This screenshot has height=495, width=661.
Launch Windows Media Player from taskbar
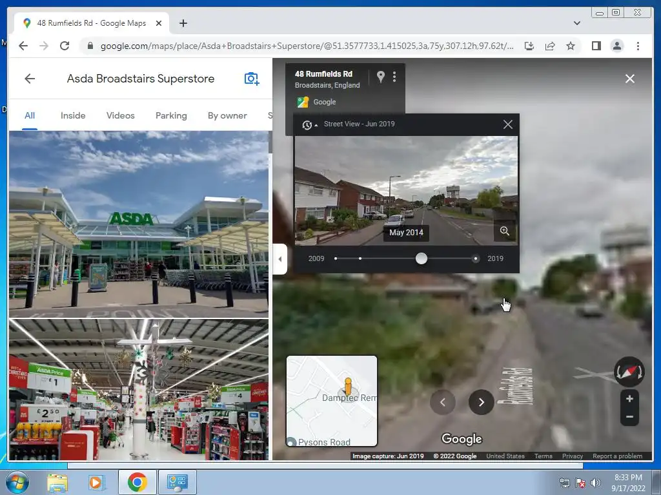(96, 482)
